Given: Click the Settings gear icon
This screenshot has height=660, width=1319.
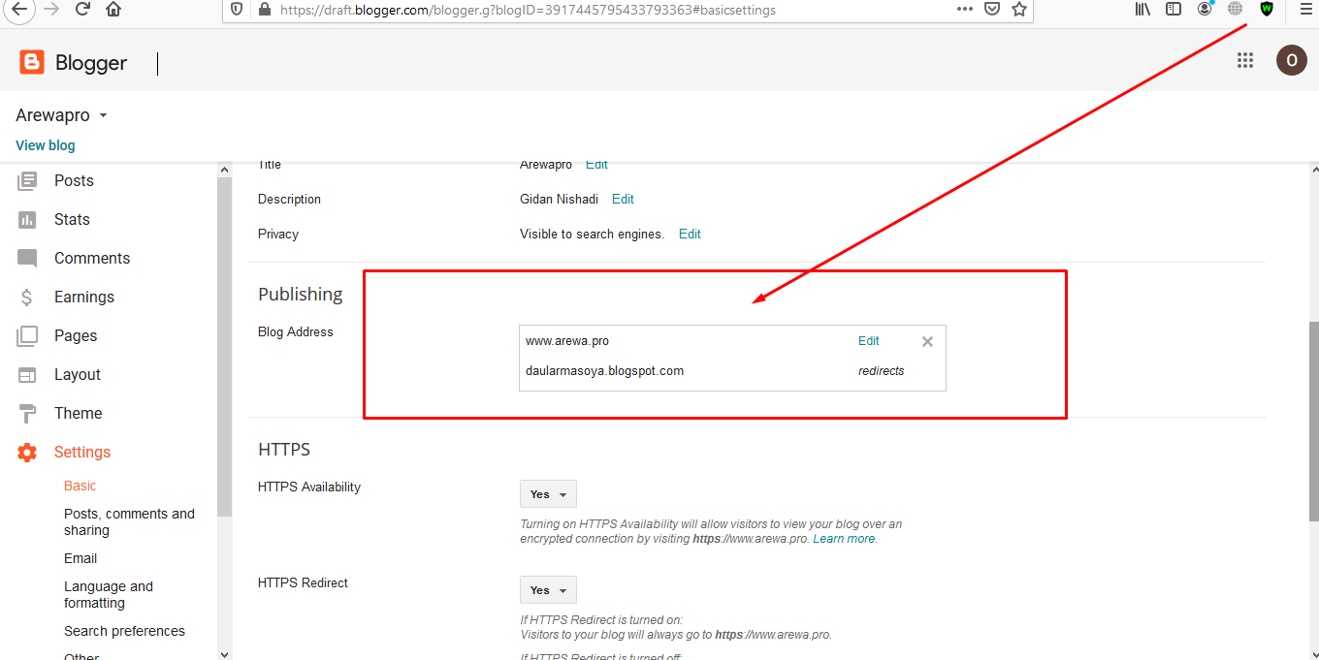Looking at the screenshot, I should point(27,453).
